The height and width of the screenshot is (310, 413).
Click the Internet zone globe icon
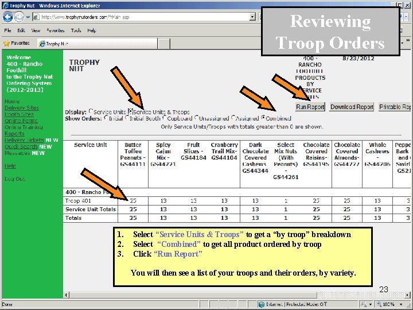point(262,304)
